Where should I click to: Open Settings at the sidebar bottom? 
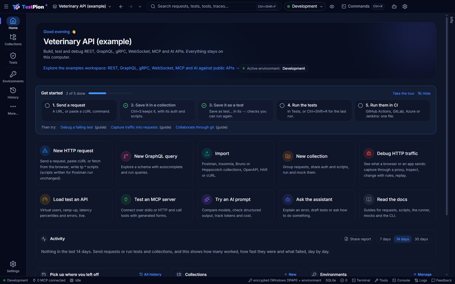pos(13,267)
